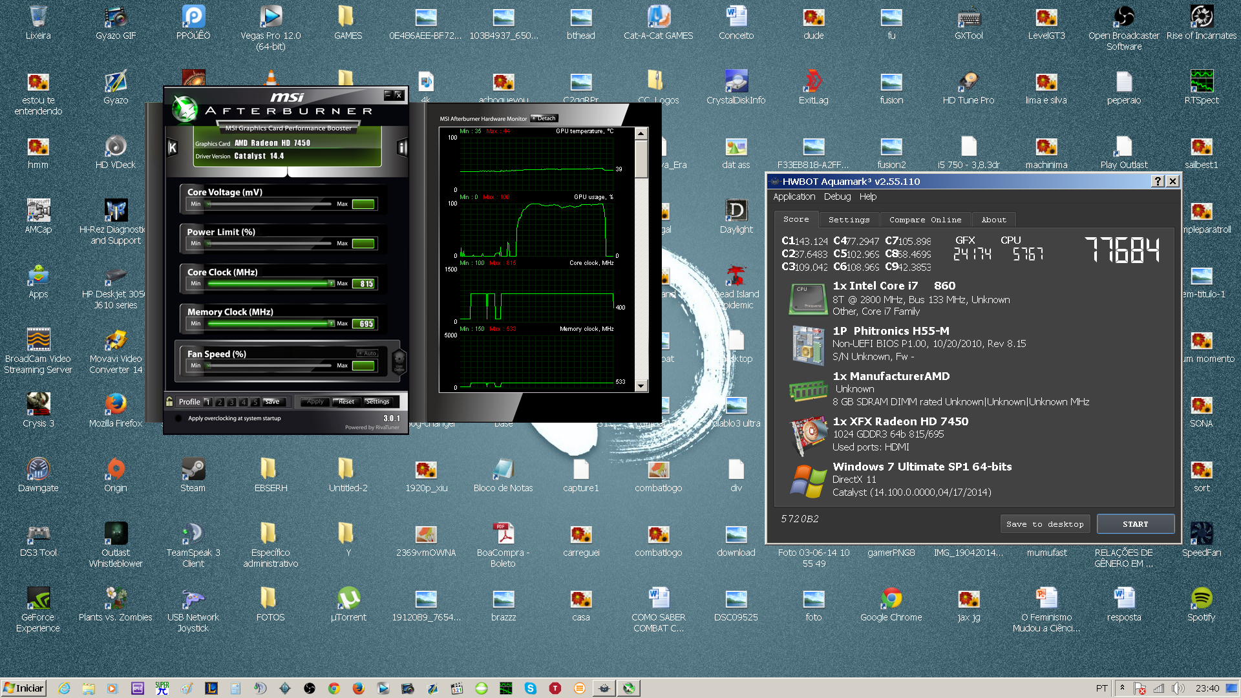Open Debug menu in HWBOT Aquamark

pos(837,196)
